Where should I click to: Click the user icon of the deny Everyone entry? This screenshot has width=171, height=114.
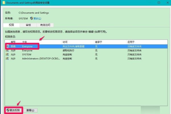pos(7,46)
